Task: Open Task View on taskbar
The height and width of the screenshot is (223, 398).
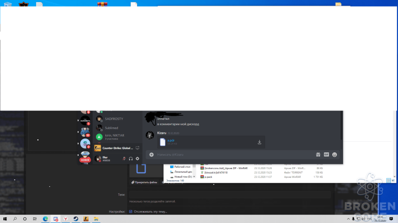Action: [35, 219]
